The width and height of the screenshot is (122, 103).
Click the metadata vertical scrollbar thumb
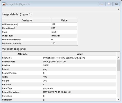tap(118, 65)
